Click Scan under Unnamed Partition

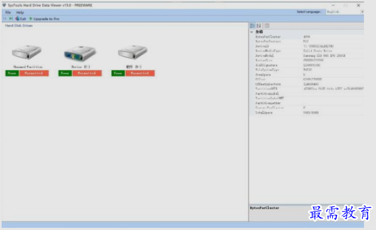(12, 73)
